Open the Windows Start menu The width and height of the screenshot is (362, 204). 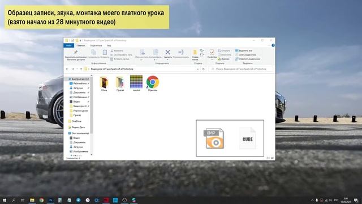[x=5, y=200]
